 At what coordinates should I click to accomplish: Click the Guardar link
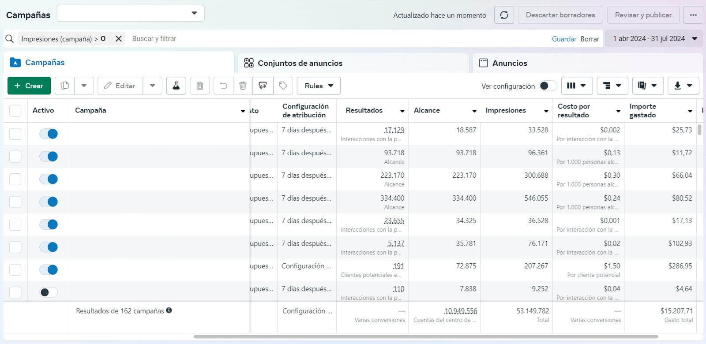pyautogui.click(x=564, y=39)
